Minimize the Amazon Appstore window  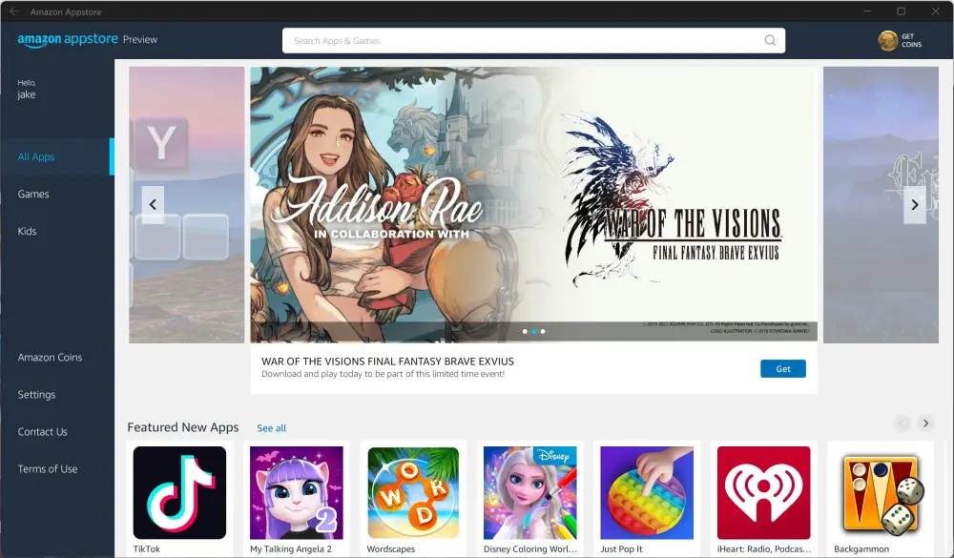click(x=867, y=10)
